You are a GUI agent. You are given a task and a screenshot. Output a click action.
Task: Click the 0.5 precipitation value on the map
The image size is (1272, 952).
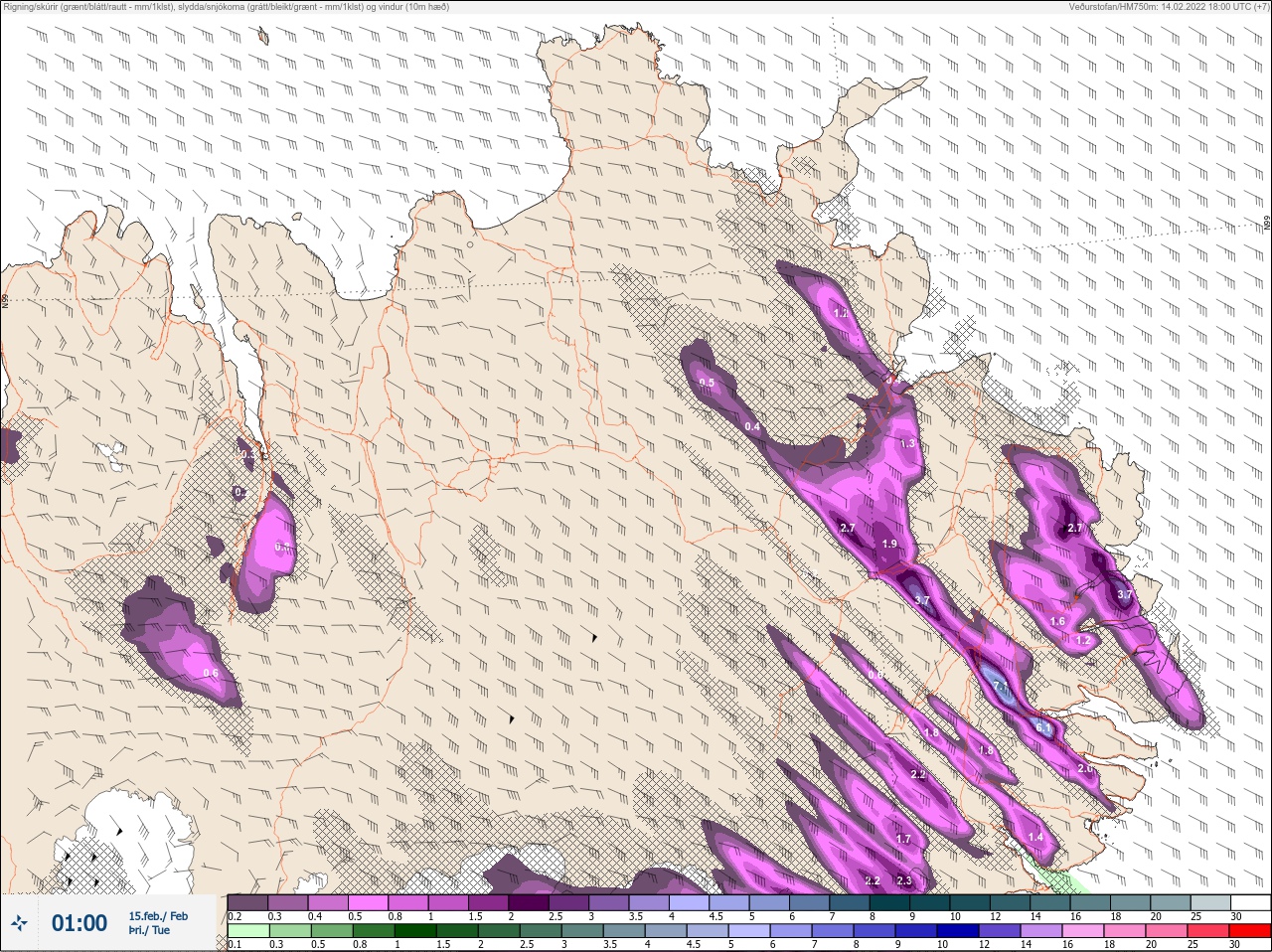(707, 383)
